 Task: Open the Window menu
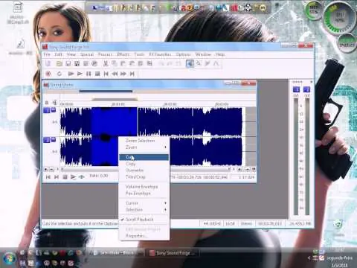(x=203, y=54)
